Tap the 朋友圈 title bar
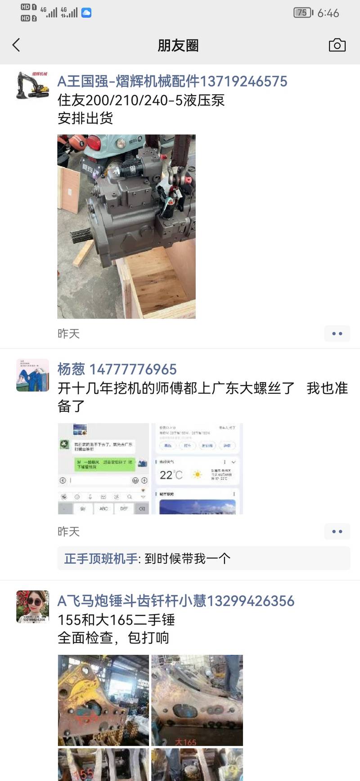Screen dimensions: 360x781 click(x=178, y=46)
